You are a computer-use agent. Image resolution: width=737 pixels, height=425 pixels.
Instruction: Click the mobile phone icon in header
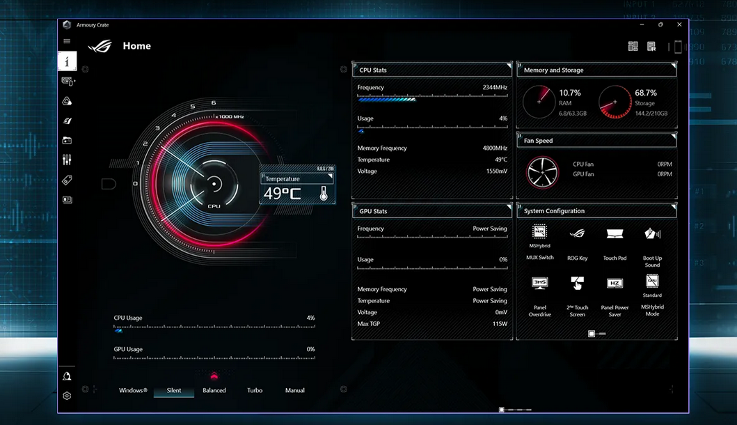coord(678,47)
